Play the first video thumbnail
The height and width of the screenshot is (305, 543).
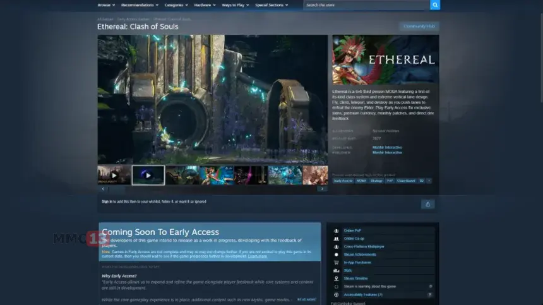coord(114,175)
